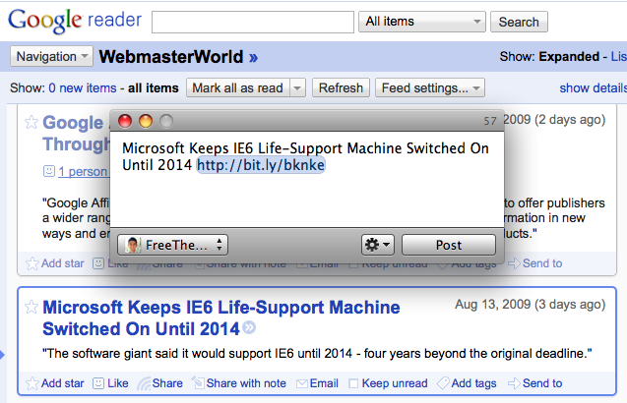Star the Google article at top
The height and width of the screenshot is (403, 627).
[x=31, y=122]
